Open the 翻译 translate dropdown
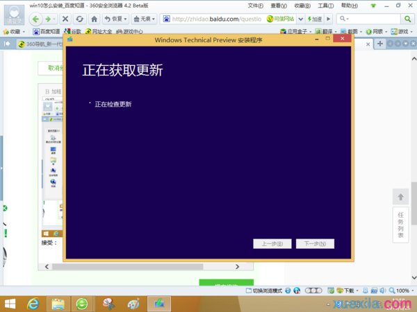Viewport: 417px width, 312px height. click(326, 32)
